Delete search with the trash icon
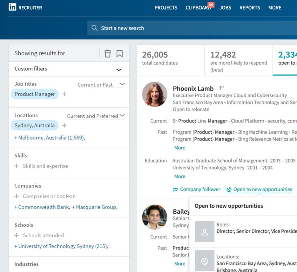297x272 pixels. [x=108, y=53]
